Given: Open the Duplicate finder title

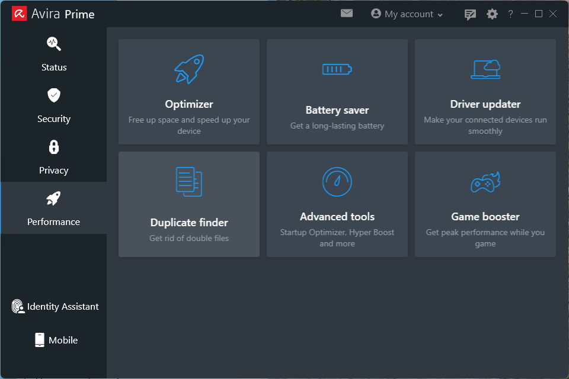Looking at the screenshot, I should pyautogui.click(x=189, y=223).
